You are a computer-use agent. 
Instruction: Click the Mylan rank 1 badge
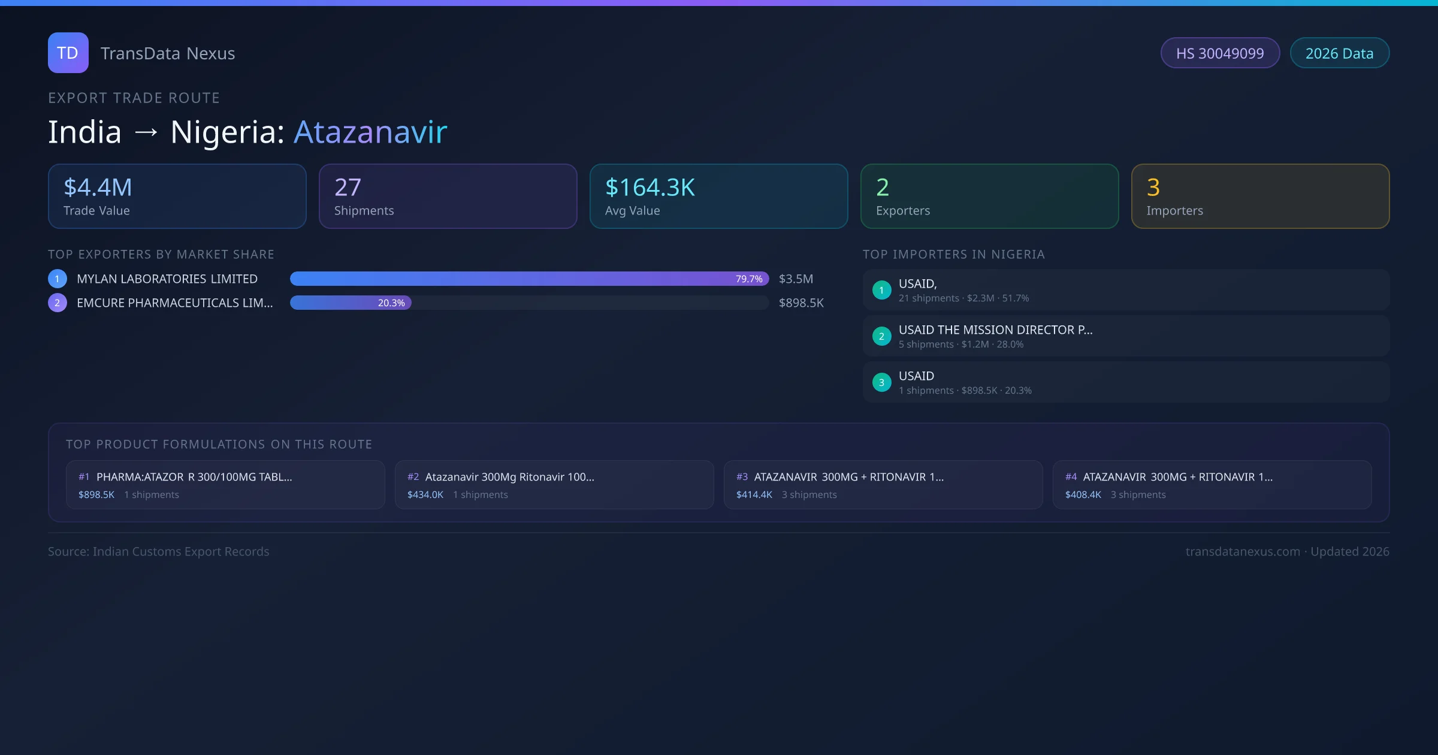tap(58, 279)
